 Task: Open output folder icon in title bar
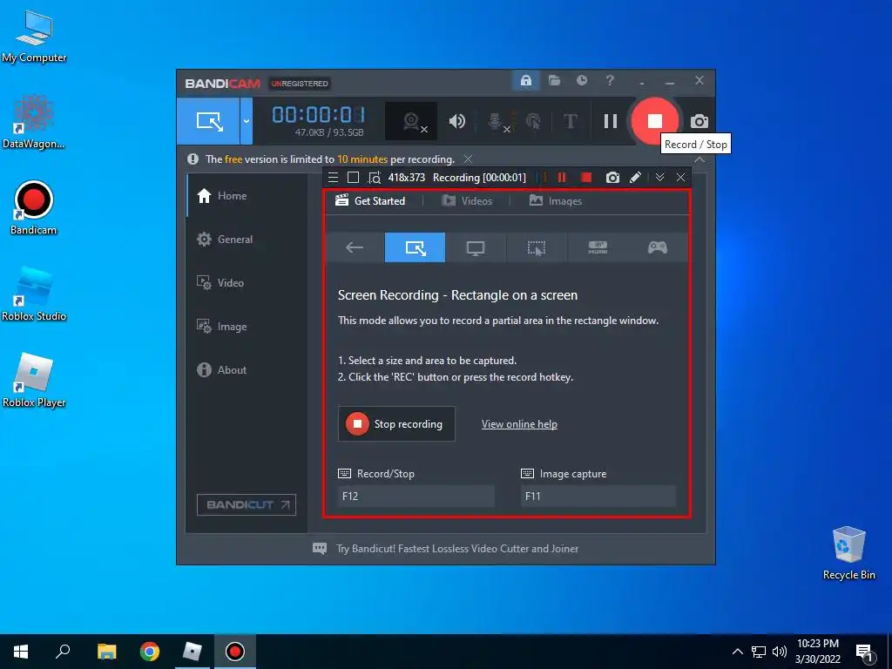click(554, 81)
